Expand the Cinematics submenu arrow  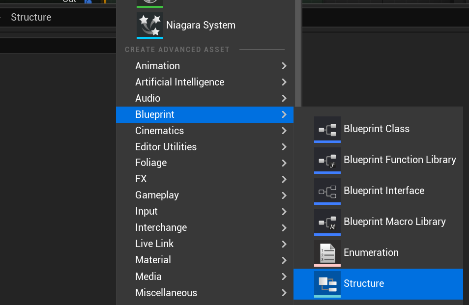tap(284, 131)
